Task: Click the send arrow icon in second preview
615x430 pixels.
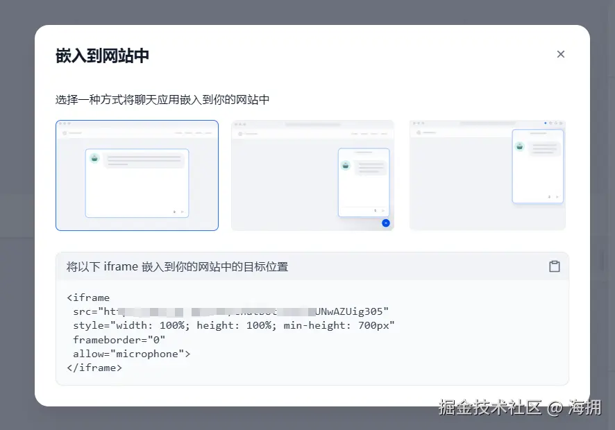Action: point(384,210)
